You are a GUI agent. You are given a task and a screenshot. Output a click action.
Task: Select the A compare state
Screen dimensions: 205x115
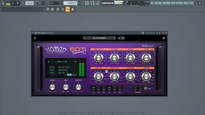119,38
